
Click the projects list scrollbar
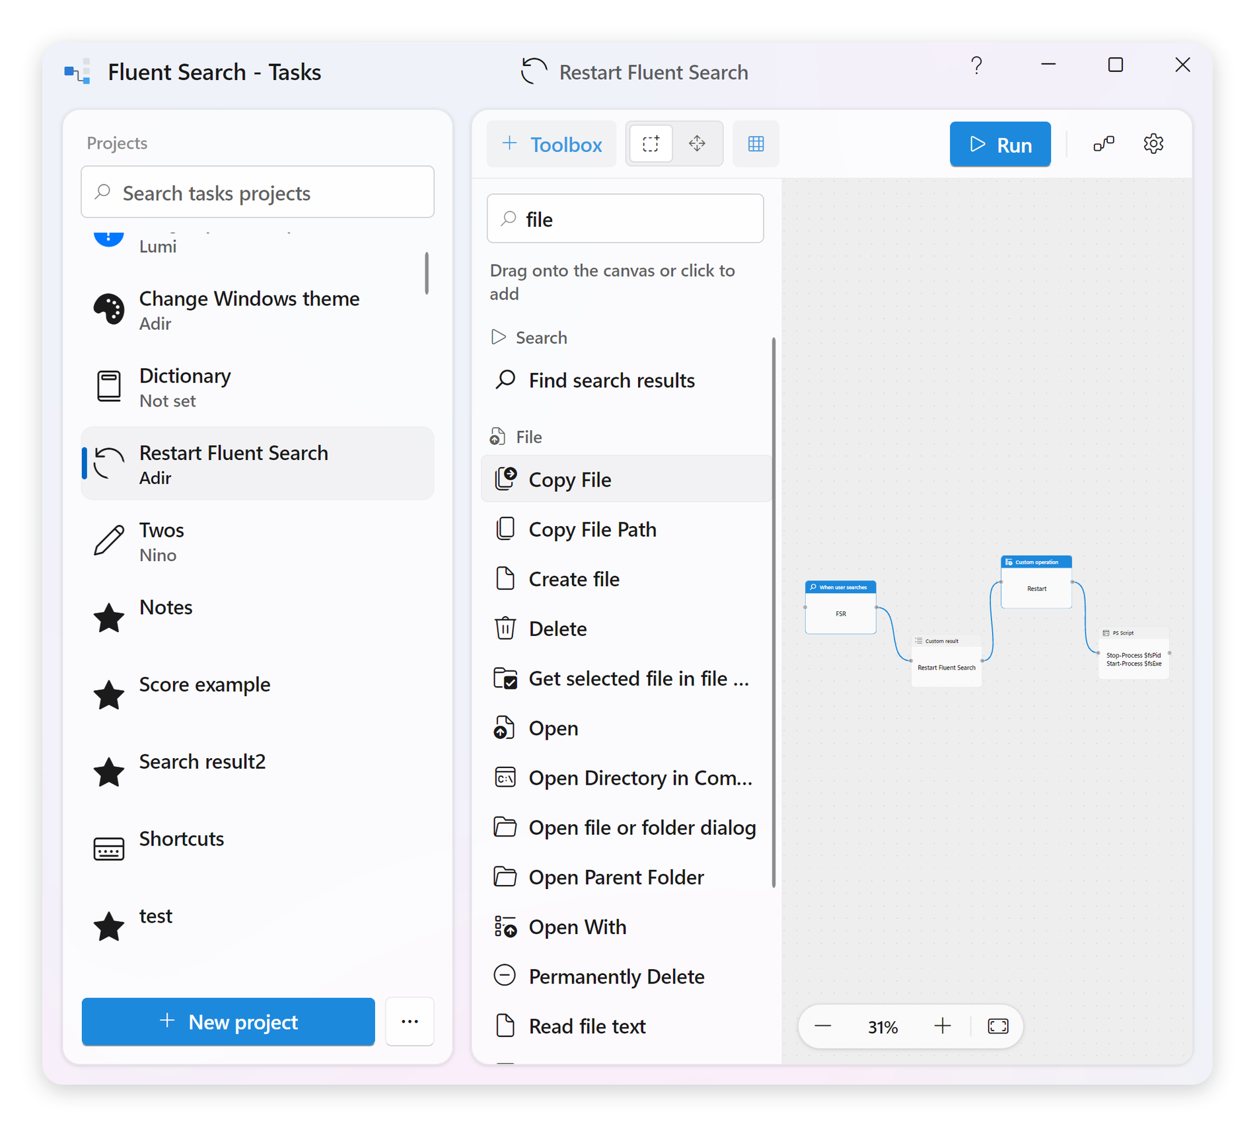coord(427,272)
